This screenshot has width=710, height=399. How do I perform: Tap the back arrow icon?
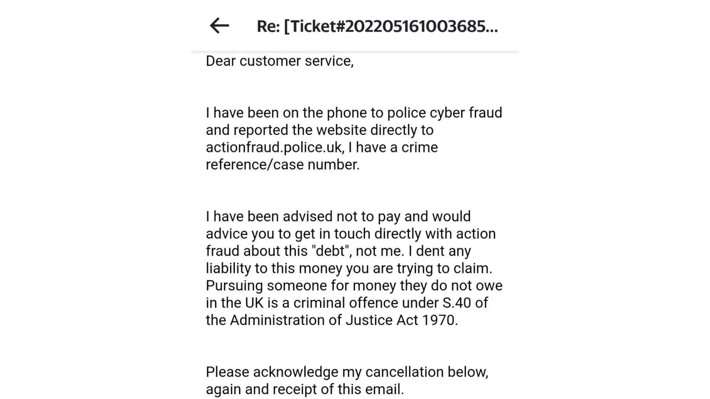[x=219, y=26]
